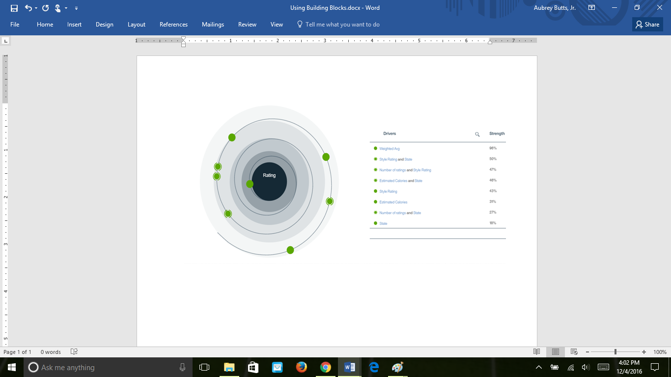Open the File tab
Image resolution: width=671 pixels, height=377 pixels.
coord(15,25)
